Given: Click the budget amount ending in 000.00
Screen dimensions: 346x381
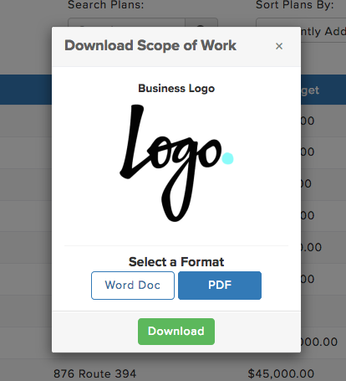Looking at the screenshot, I should 319,342.
